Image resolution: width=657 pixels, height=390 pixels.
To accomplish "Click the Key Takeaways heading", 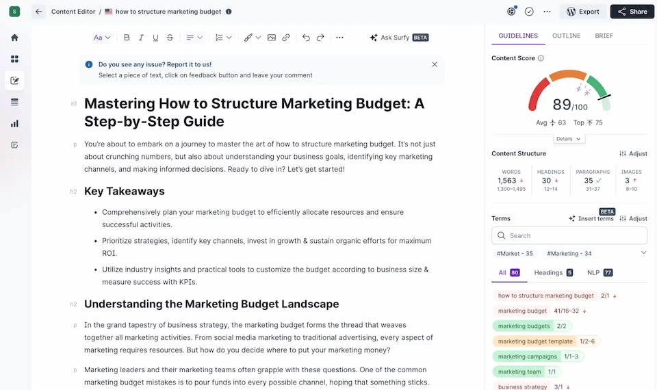I will point(125,192).
